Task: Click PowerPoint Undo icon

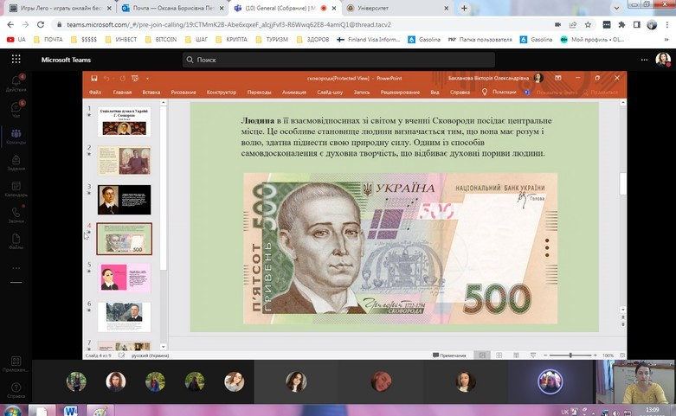Action: [x=107, y=79]
